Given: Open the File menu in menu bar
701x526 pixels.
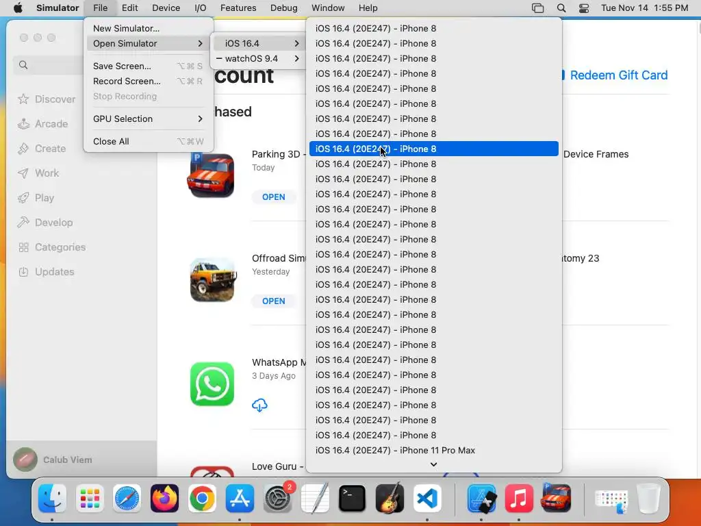Looking at the screenshot, I should point(100,8).
